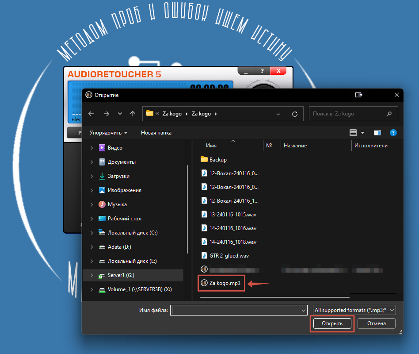Go forward using the right arrow

pyautogui.click(x=107, y=114)
